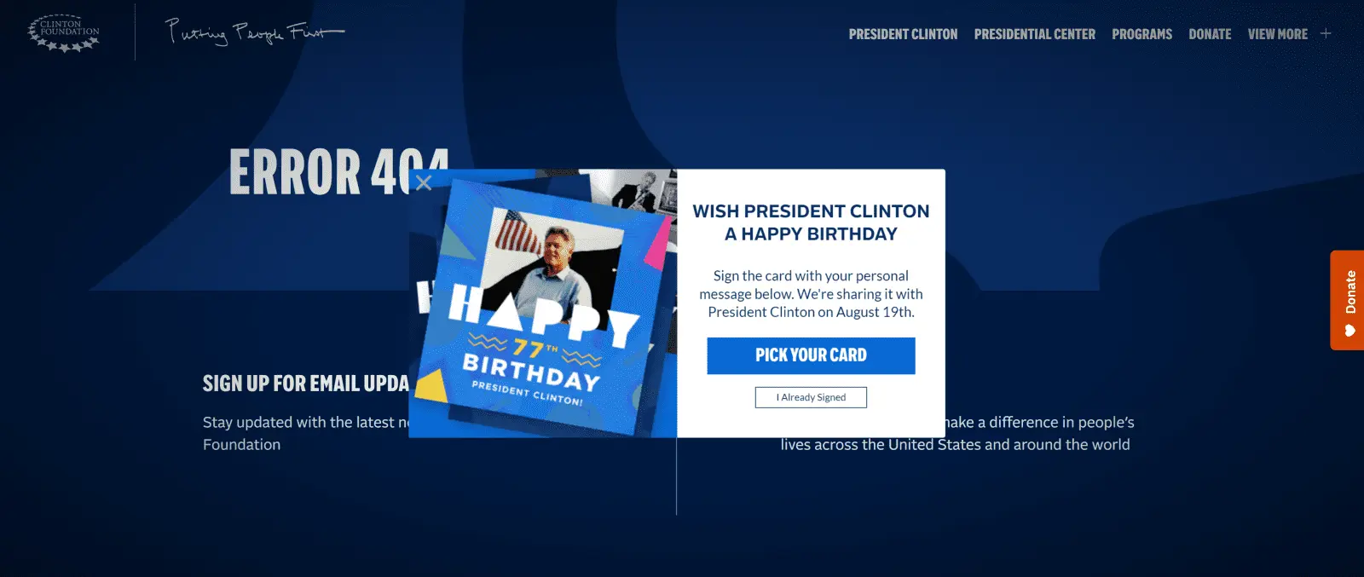
Task: Click the Sign Up For Email Updates heading
Action: click(306, 384)
